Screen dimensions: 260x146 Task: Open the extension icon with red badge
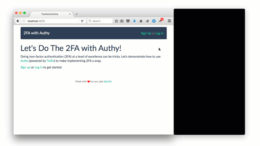161,21
